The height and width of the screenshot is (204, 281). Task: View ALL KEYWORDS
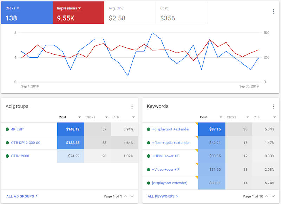[163, 196]
